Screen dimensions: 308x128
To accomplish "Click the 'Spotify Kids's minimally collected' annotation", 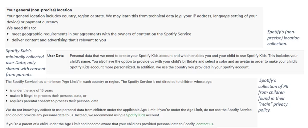I will click(x=25, y=63).
